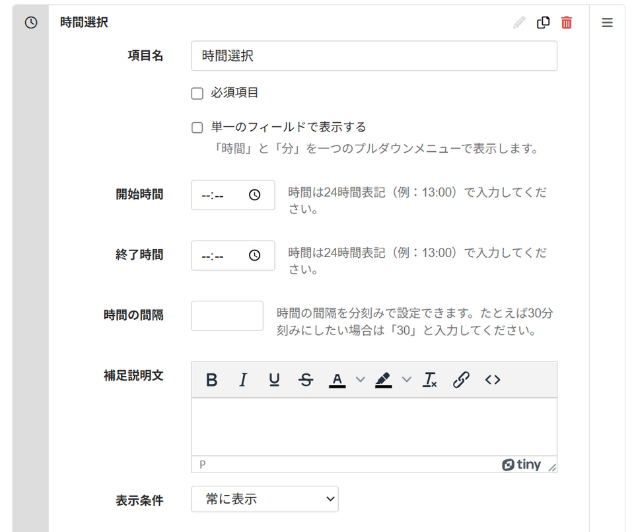
Task: Apply italic formatting in the editor
Action: (242, 380)
